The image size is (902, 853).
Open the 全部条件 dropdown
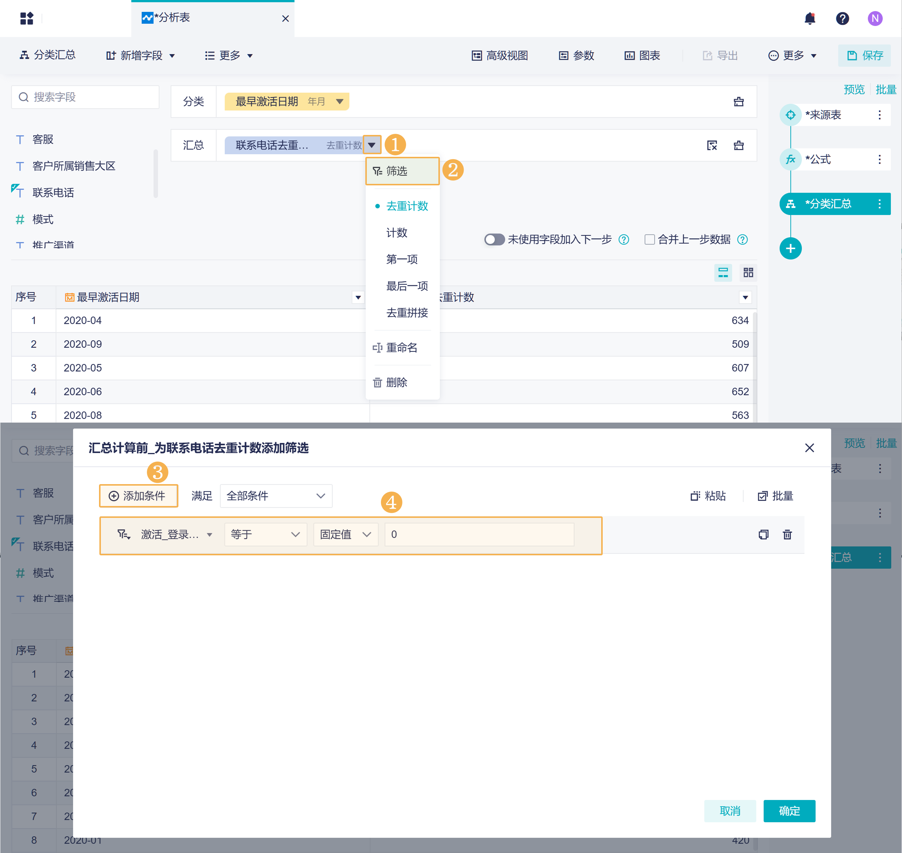pyautogui.click(x=276, y=496)
